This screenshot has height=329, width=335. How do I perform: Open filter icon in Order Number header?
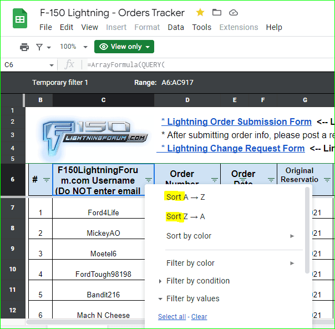pyautogui.click(x=215, y=180)
